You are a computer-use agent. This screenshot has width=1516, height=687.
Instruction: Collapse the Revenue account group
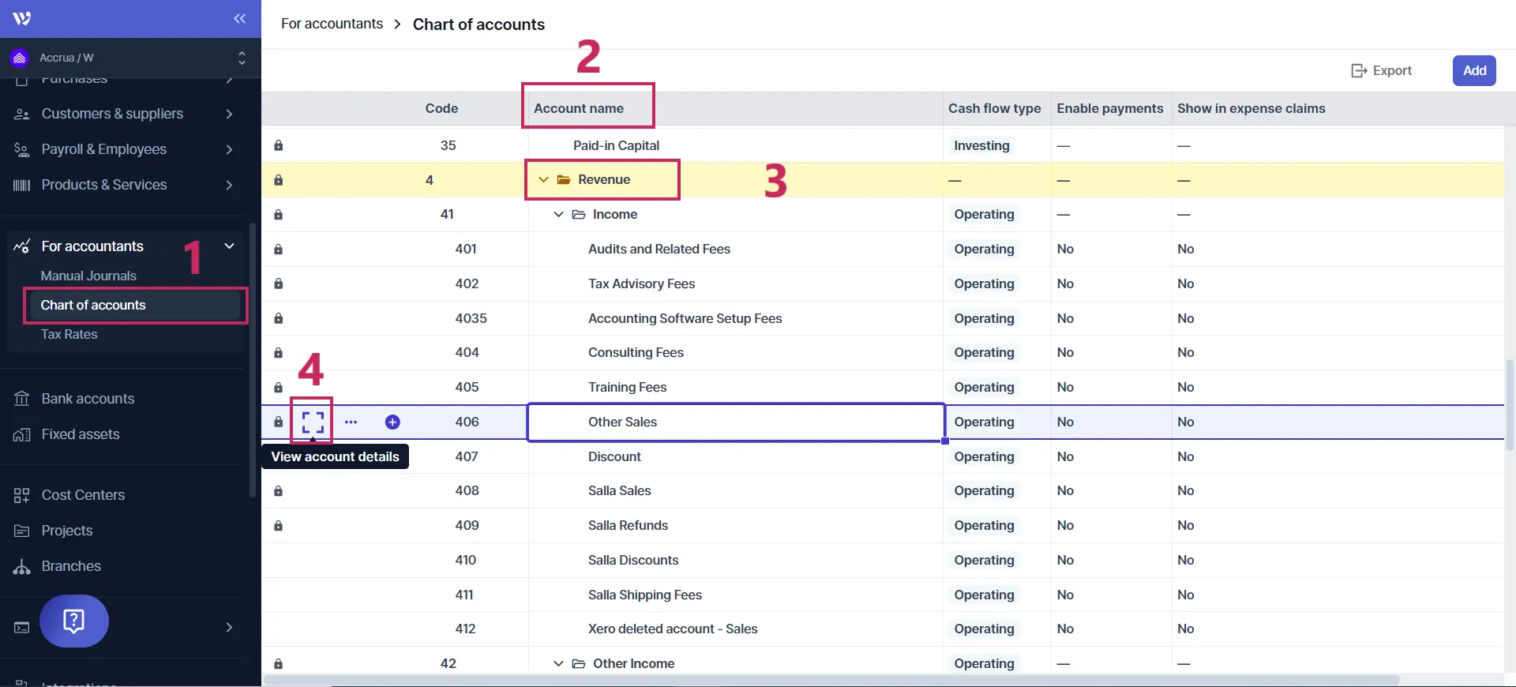pos(543,180)
